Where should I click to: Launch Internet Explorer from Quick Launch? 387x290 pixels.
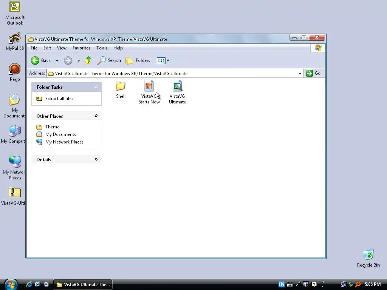[29, 284]
